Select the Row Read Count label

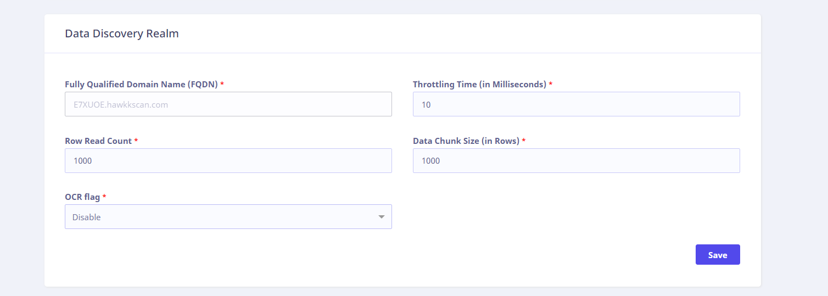pos(98,141)
